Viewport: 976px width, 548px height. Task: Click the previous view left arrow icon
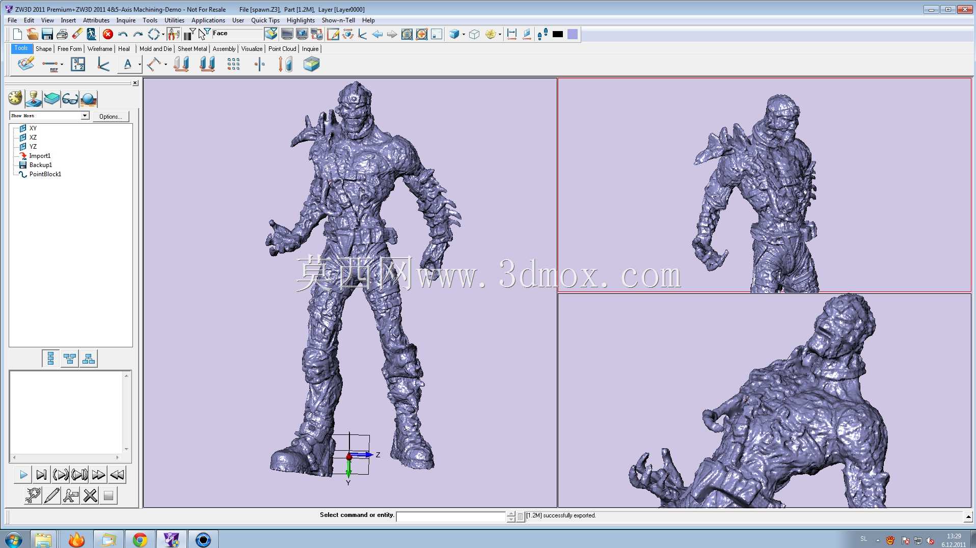(x=377, y=34)
